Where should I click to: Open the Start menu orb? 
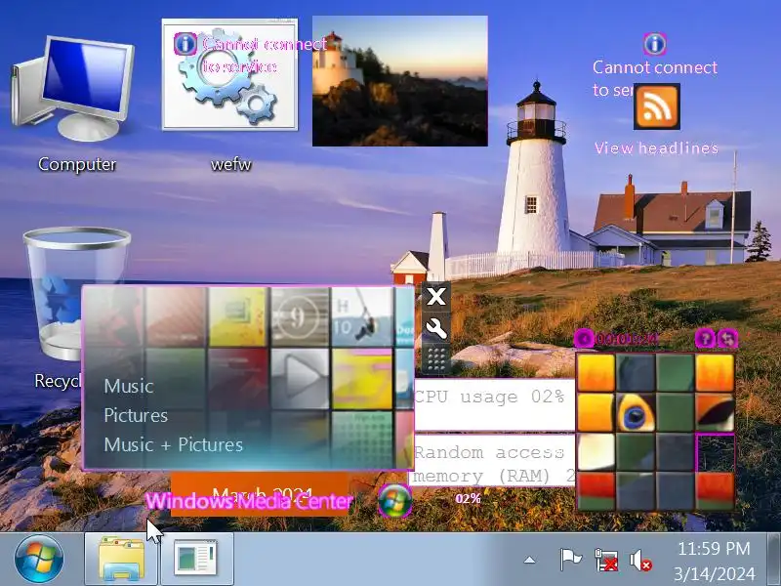(39, 559)
